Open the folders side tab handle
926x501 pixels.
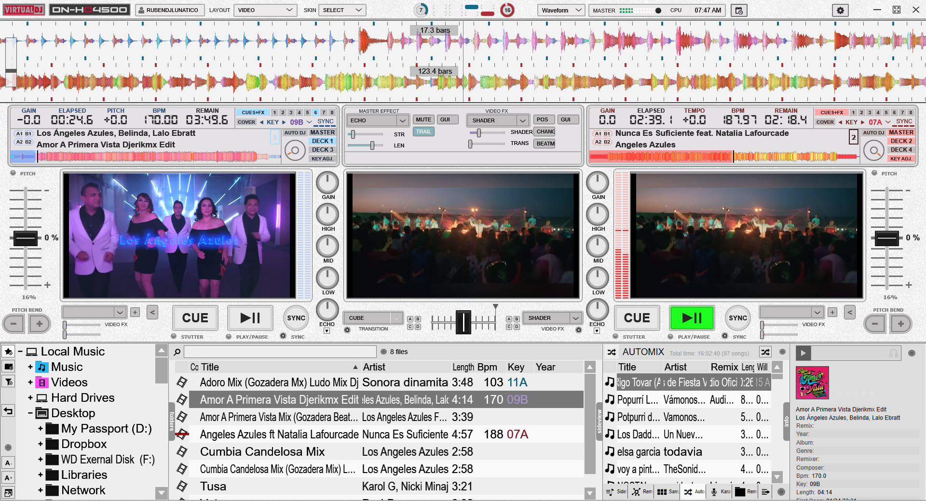click(172, 421)
